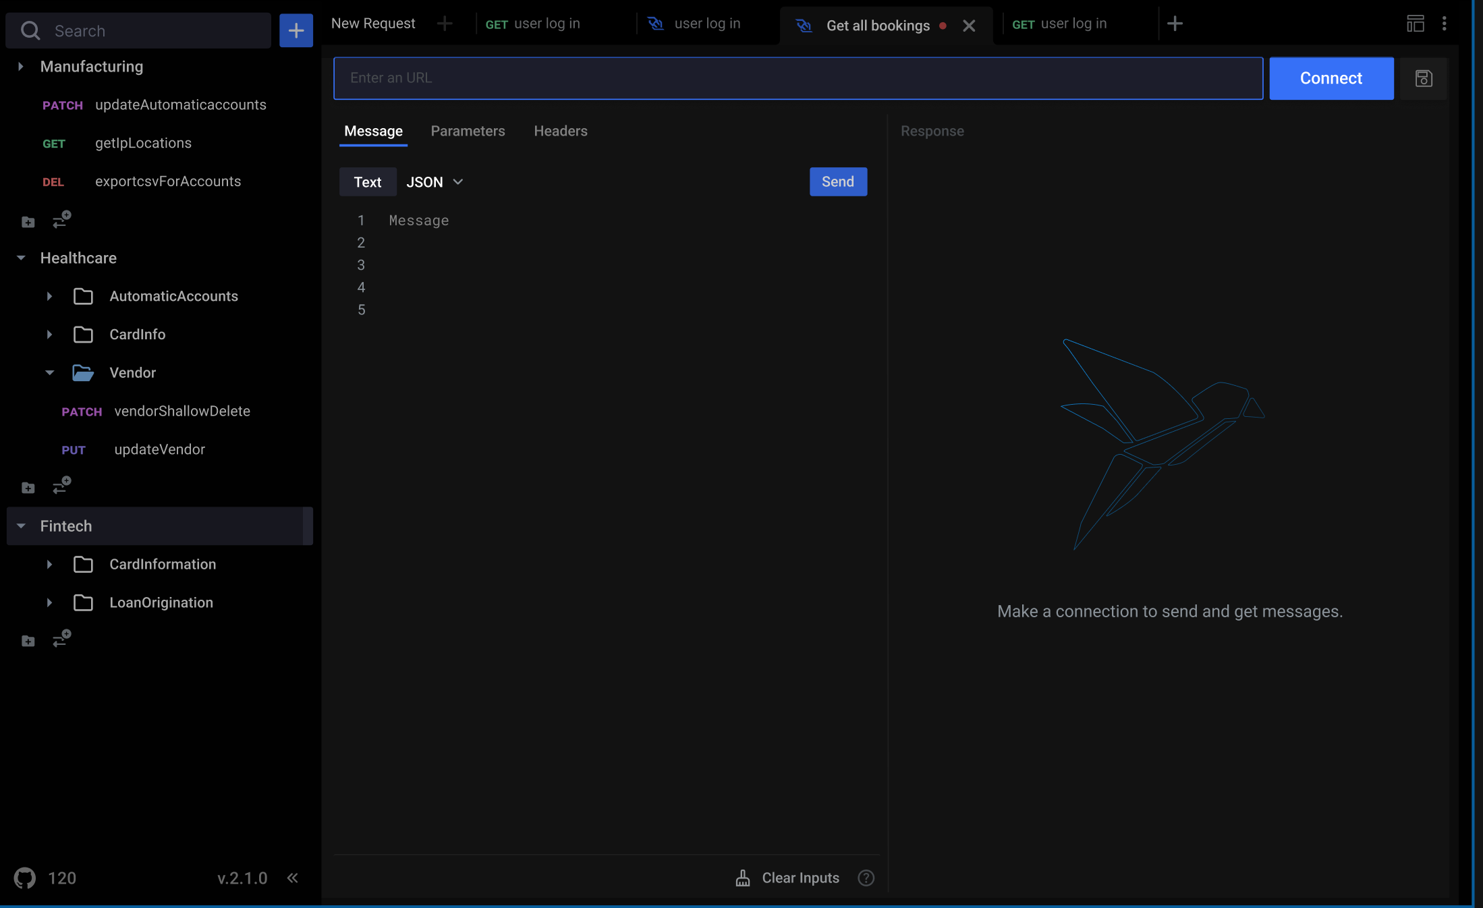Expand the CardInformation folder under Fintech
Image resolution: width=1483 pixels, height=908 pixels.
(49, 564)
